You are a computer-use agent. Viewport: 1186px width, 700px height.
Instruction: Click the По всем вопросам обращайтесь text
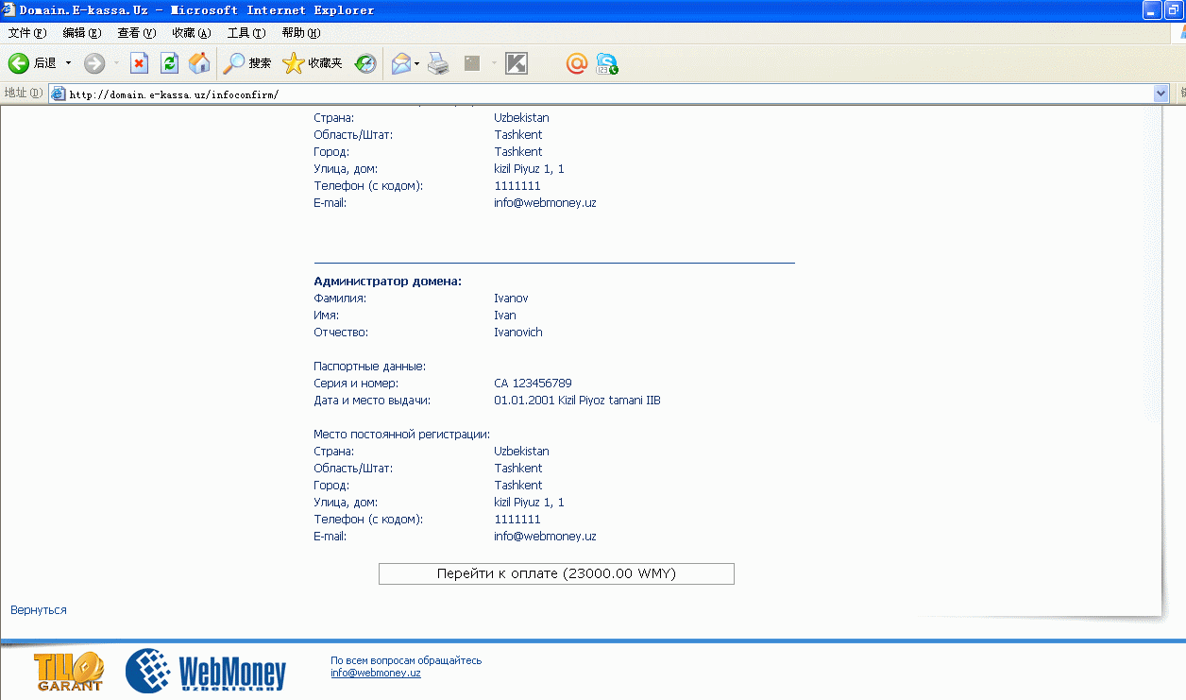point(406,660)
